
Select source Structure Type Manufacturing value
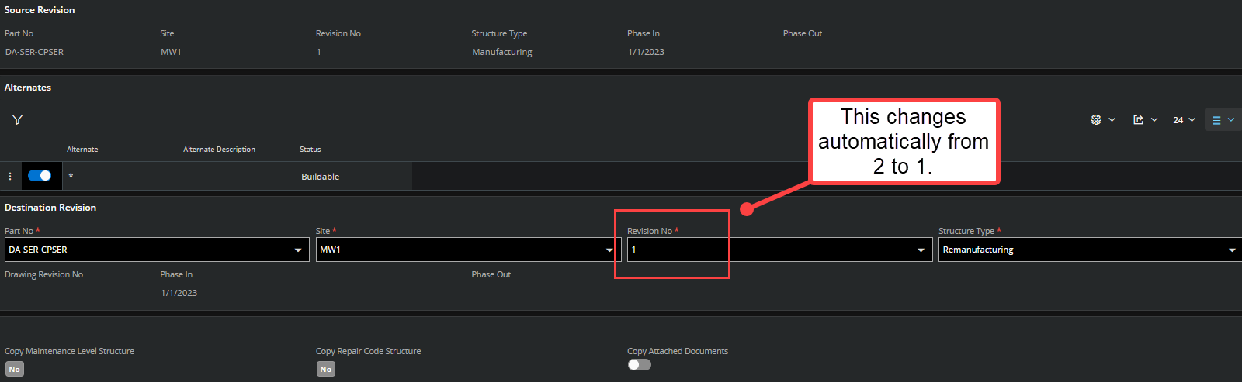coord(502,52)
